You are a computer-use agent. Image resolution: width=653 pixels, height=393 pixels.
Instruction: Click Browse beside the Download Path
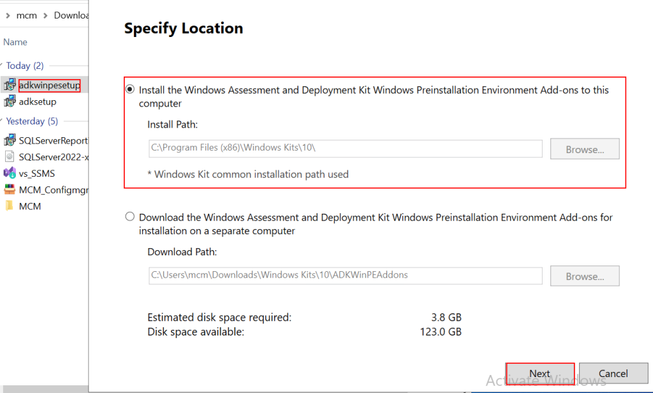click(x=585, y=276)
